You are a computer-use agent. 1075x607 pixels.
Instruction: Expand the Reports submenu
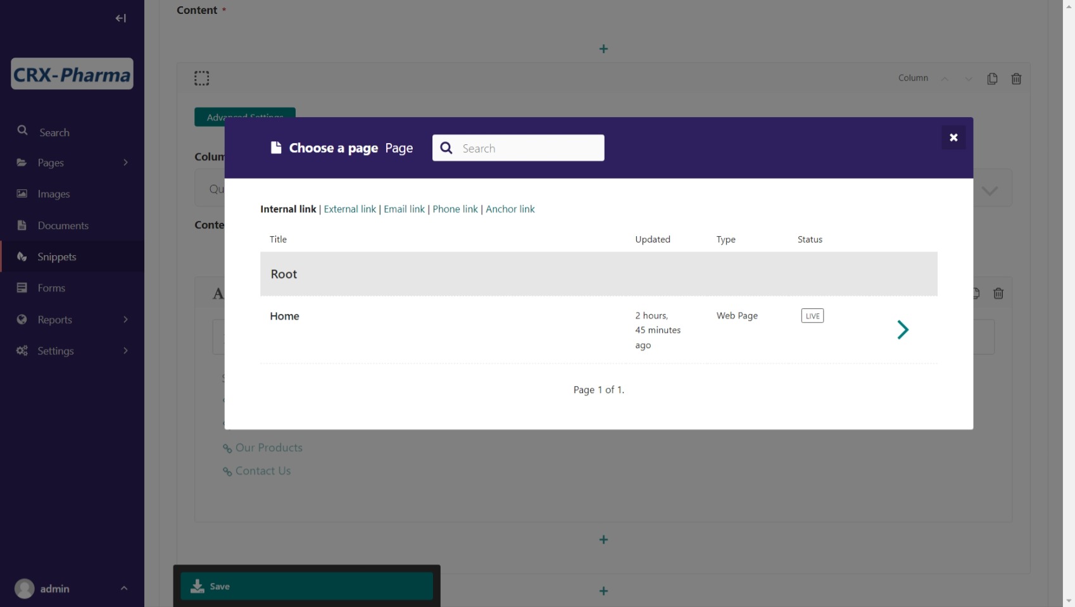click(x=125, y=320)
